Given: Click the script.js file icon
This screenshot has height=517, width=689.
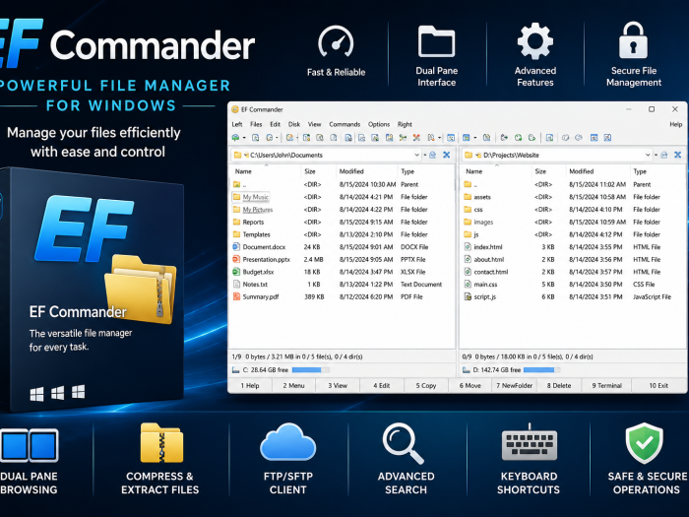Looking at the screenshot, I should (468, 296).
